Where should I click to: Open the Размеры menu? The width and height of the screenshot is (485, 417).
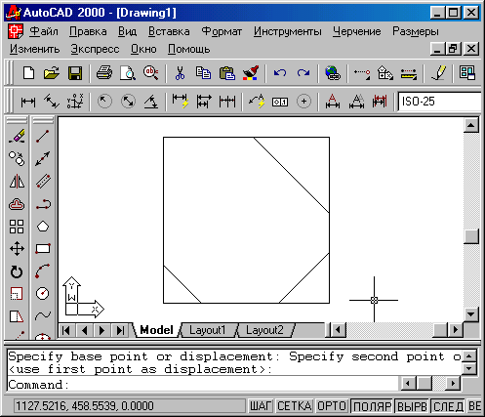pyautogui.click(x=416, y=31)
